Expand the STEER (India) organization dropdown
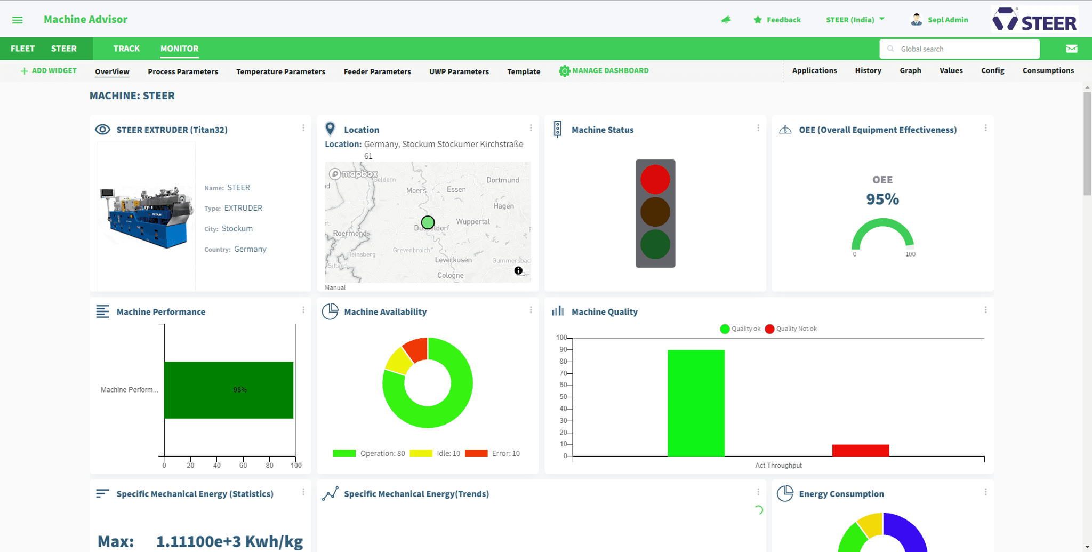1092x552 pixels. point(855,20)
